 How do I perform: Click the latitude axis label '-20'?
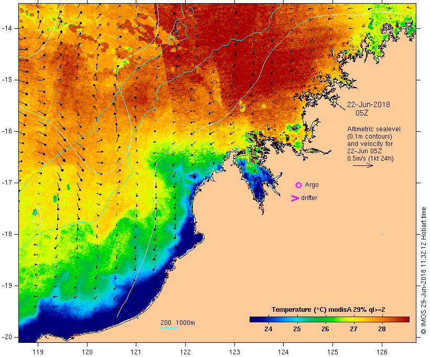(7, 337)
